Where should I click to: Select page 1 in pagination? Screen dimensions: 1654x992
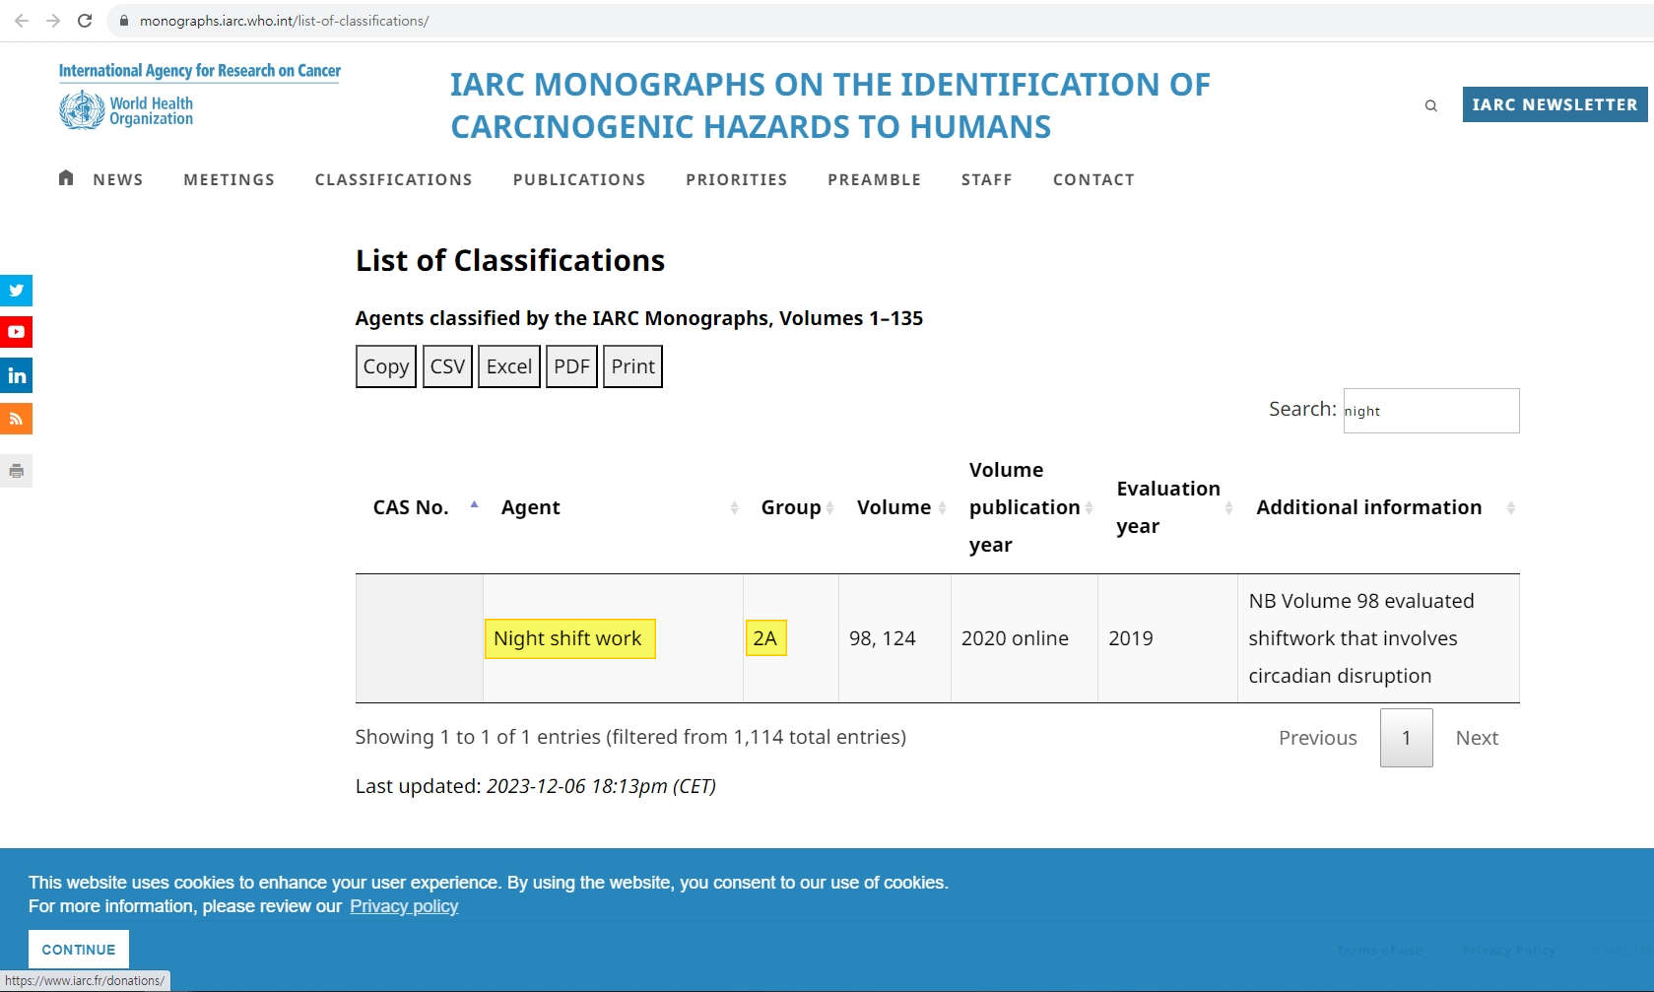click(x=1406, y=738)
